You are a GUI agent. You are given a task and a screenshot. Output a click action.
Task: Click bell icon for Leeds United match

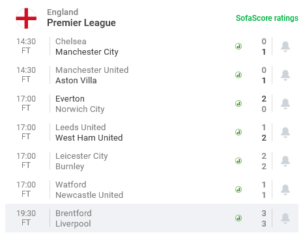click(x=285, y=132)
